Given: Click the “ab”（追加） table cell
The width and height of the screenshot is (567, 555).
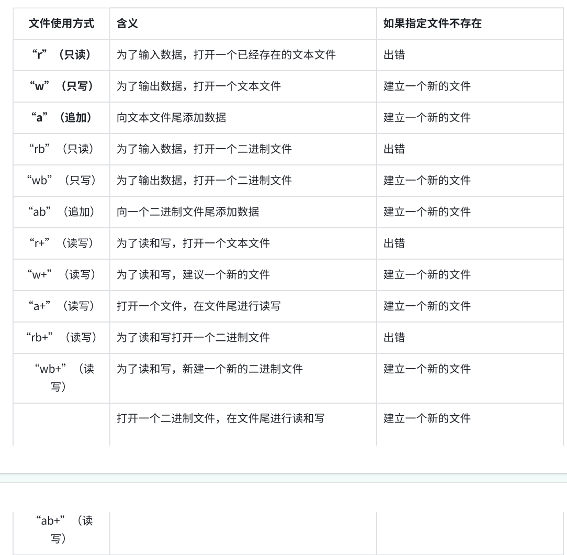Looking at the screenshot, I should [62, 212].
